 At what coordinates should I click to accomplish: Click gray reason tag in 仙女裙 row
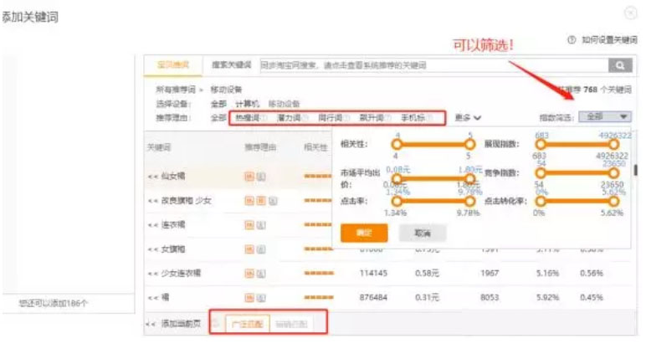261,177
